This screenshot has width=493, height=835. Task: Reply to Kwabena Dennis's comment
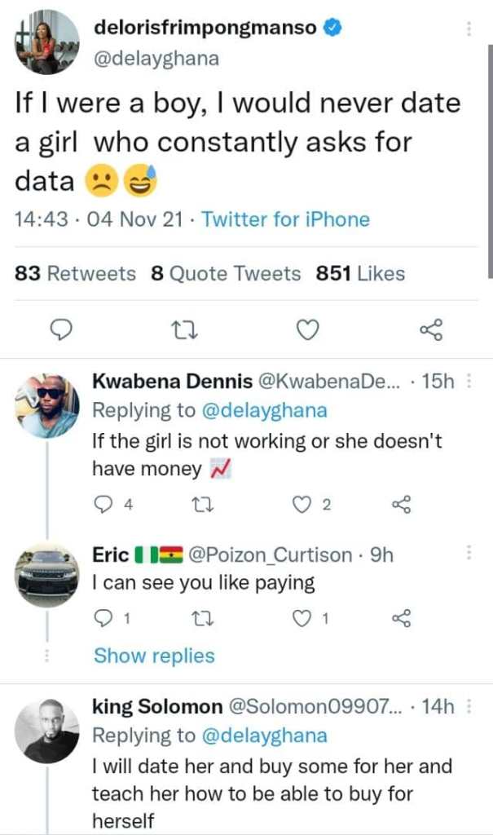click(x=103, y=506)
